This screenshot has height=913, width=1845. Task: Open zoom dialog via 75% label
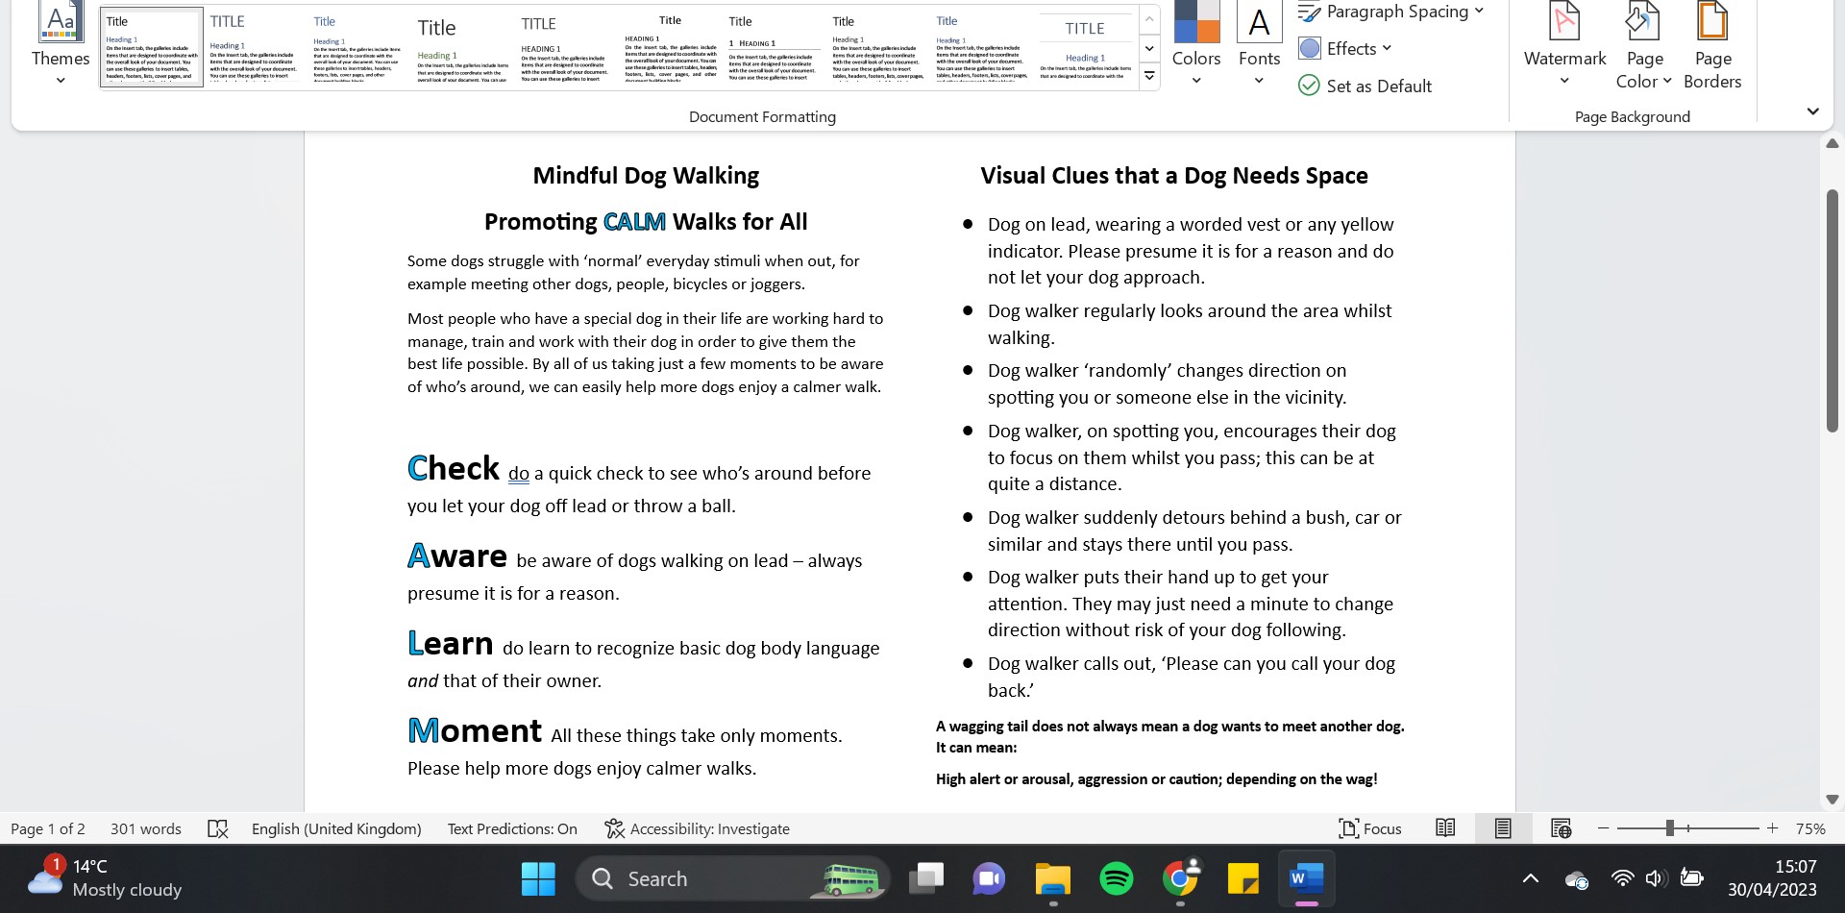tap(1810, 828)
